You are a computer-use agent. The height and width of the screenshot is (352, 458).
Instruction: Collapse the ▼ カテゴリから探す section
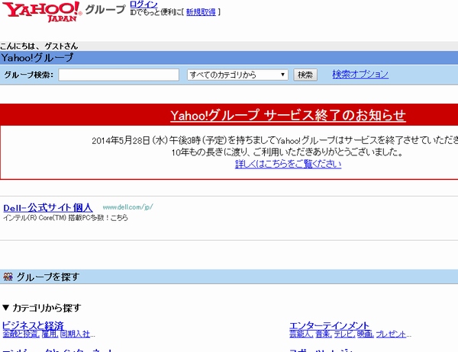pyautogui.click(x=41, y=307)
